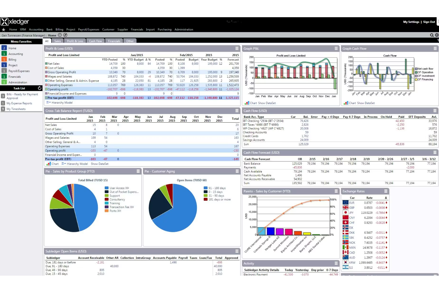Click the Chart icon in Cross-Tab Balance Report

[x=49, y=164]
